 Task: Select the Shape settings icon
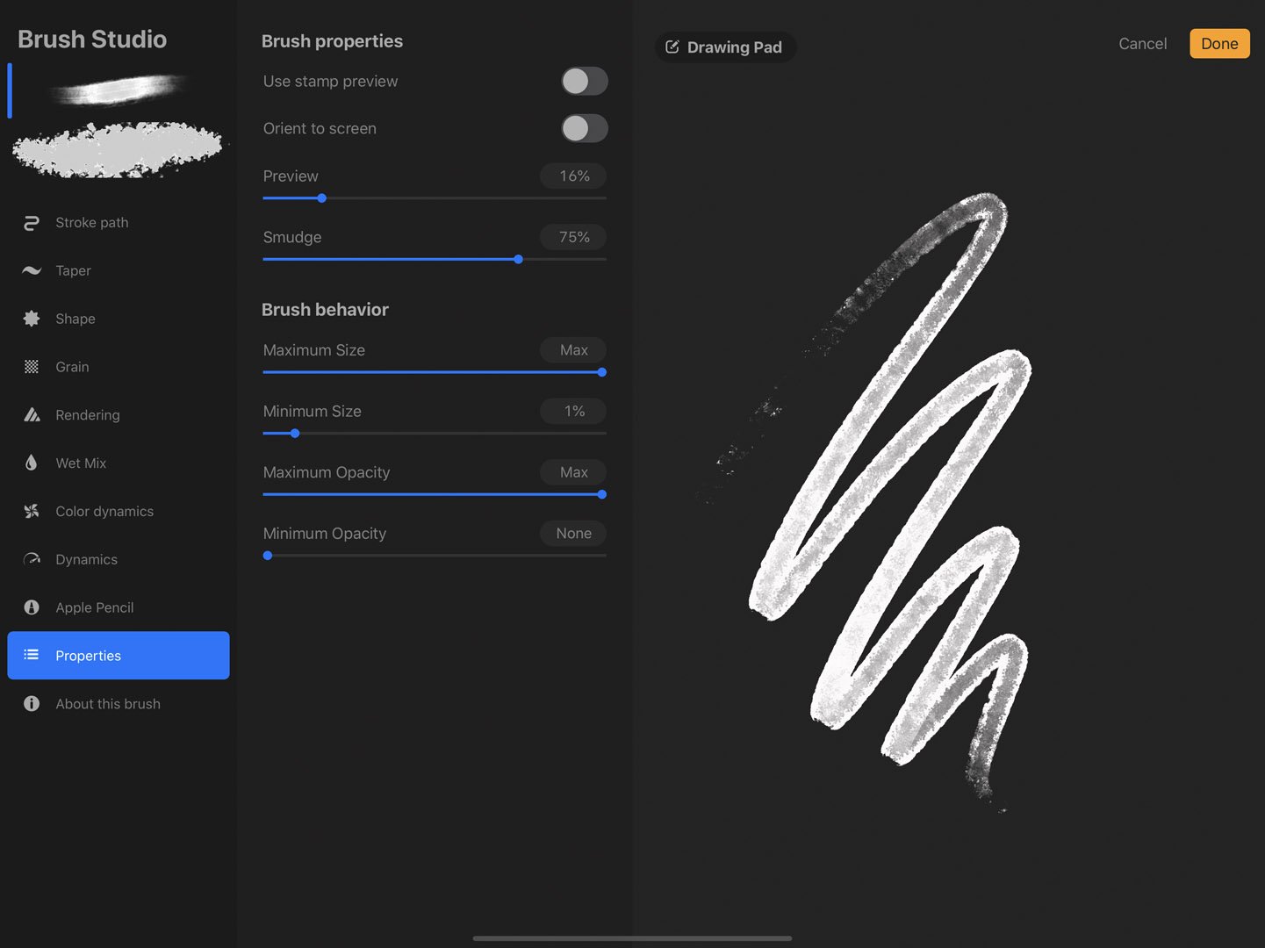(x=32, y=319)
